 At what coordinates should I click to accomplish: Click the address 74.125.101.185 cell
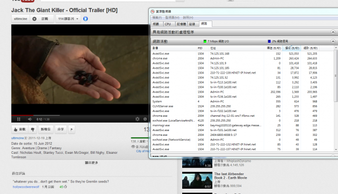click(220, 68)
